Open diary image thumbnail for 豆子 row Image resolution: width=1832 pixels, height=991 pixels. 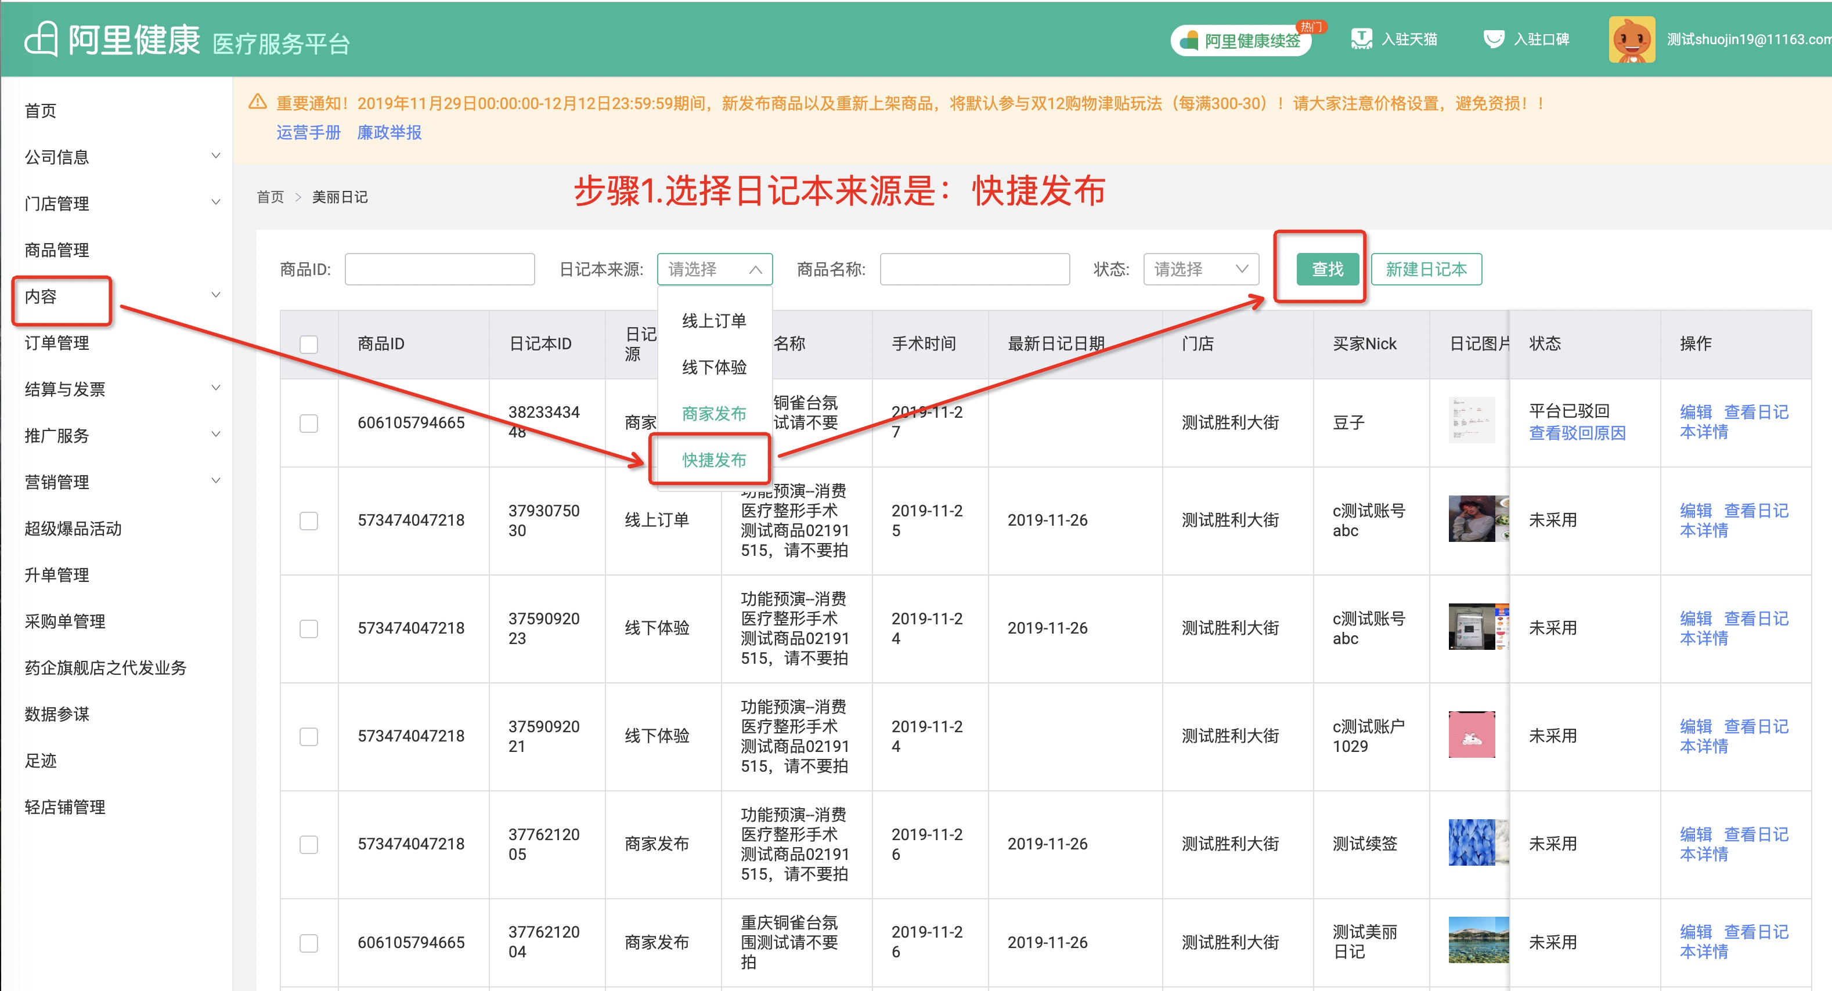pyautogui.click(x=1472, y=420)
